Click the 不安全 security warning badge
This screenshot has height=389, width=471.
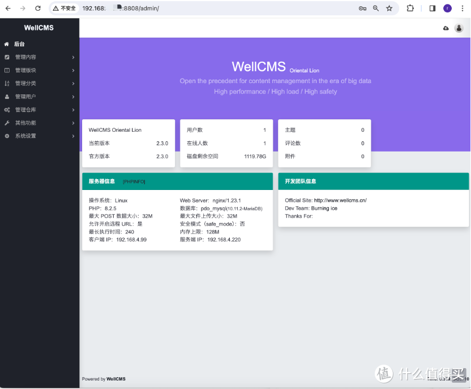[x=65, y=8]
